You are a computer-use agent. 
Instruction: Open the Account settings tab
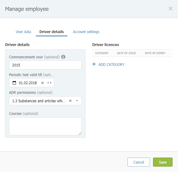[86, 32]
